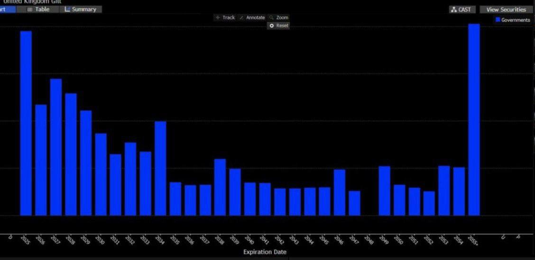Open the Summary tab
This screenshot has height=260, width=535.
[80, 9]
